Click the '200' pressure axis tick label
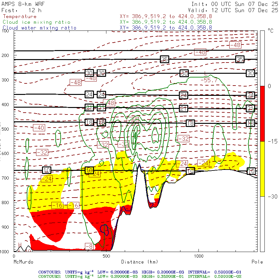The image size is (280, 280). coord(5,55)
